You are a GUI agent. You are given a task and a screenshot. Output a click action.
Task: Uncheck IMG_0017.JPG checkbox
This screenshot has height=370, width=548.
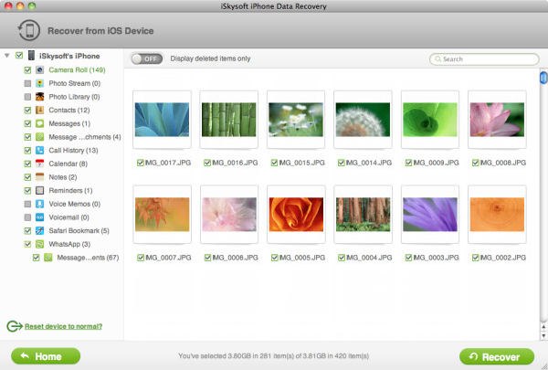click(141, 163)
